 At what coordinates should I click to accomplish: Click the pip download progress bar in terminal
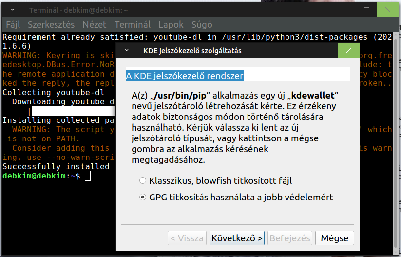tap(74, 111)
